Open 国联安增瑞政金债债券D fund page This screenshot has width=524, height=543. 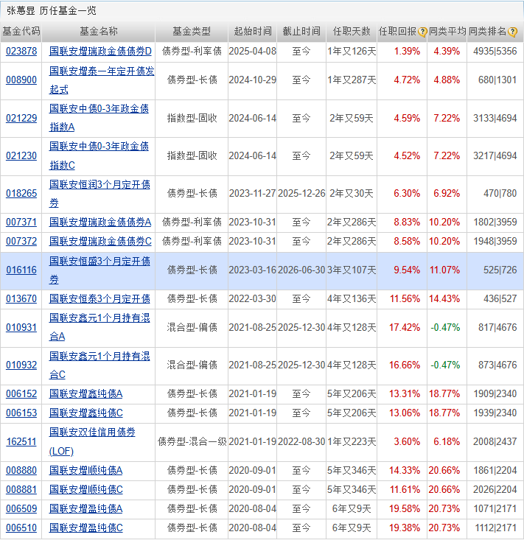click(100, 52)
